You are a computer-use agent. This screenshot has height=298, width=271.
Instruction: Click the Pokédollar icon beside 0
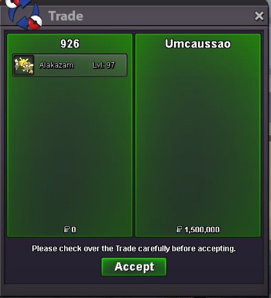tap(66, 230)
